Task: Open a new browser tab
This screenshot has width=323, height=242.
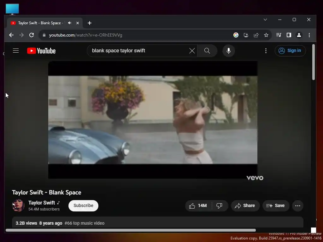Action: click(x=89, y=23)
